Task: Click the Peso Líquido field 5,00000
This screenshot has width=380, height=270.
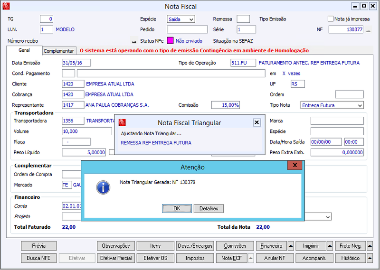Action: [x=84, y=152]
